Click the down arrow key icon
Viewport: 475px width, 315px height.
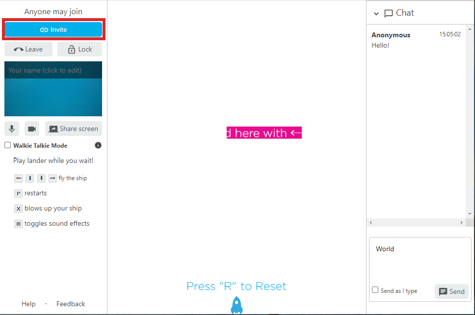coord(42,178)
